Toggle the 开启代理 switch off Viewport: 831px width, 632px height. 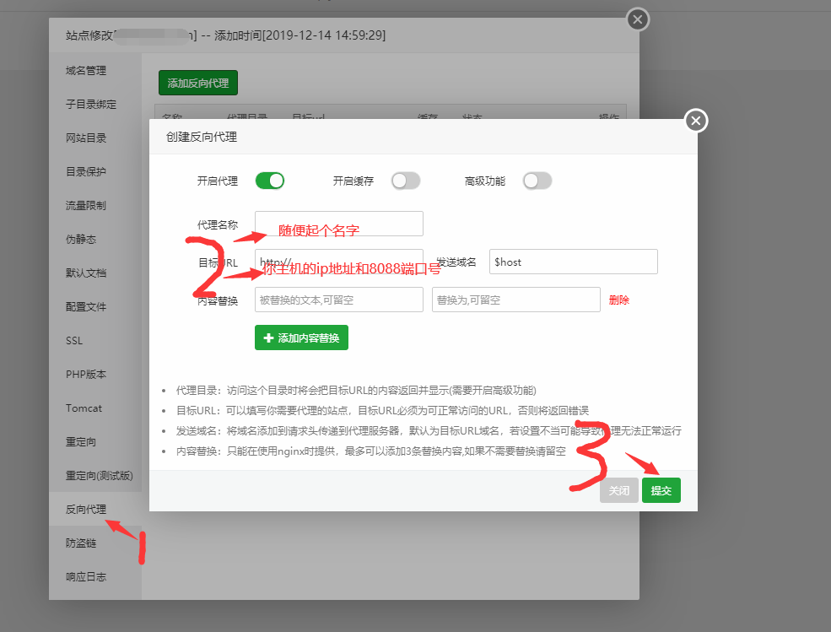[270, 181]
